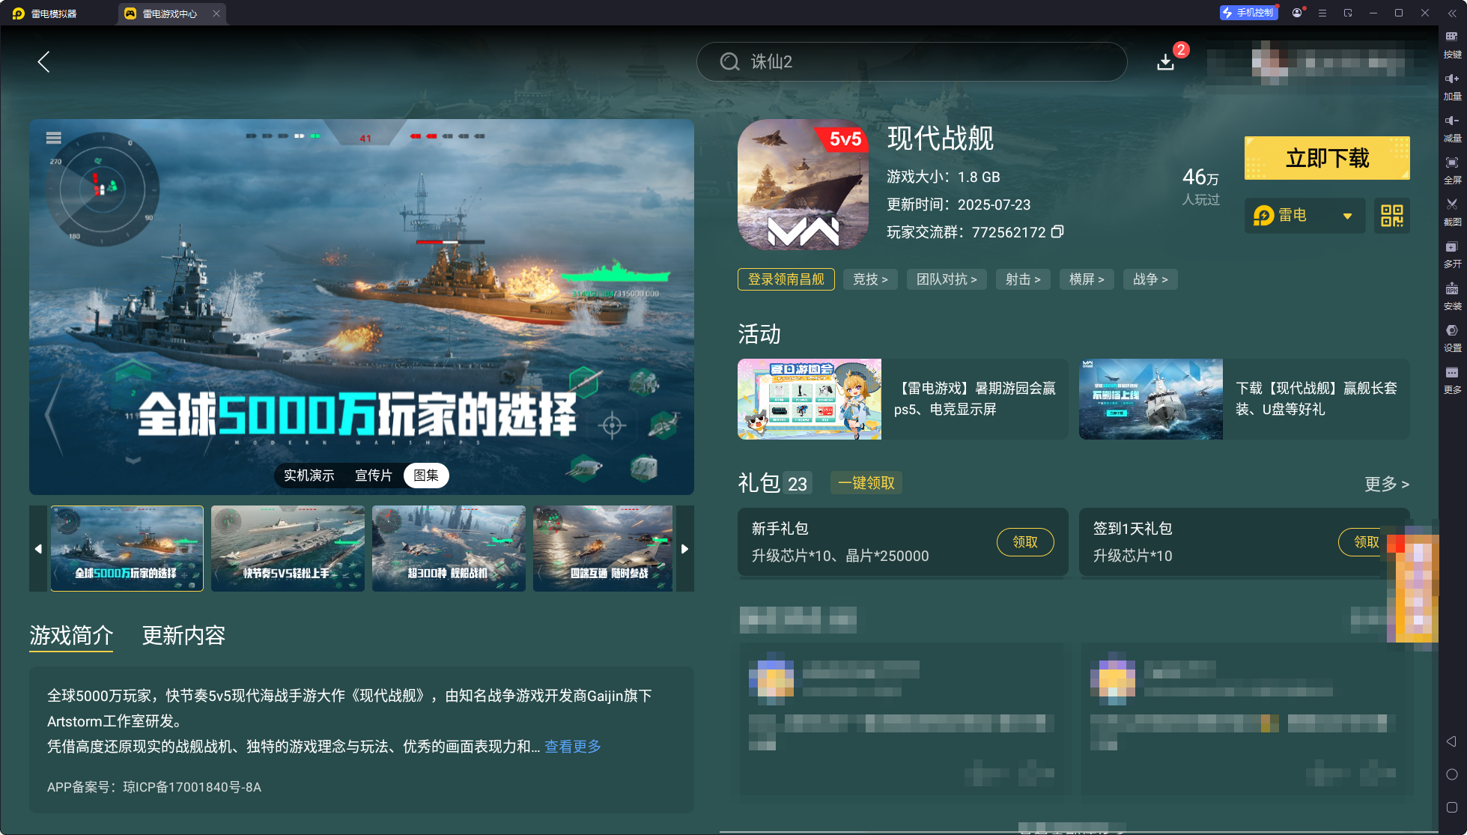
Task: Switch media to 实机演示
Action: coord(309,476)
